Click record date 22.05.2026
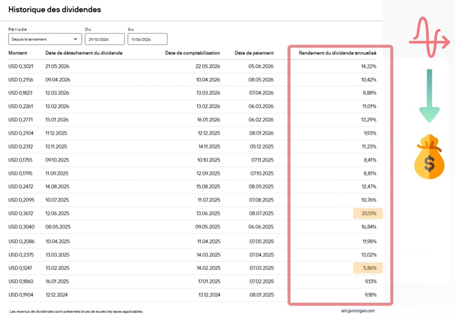Viewport: 455px width, 320px height. (208, 66)
